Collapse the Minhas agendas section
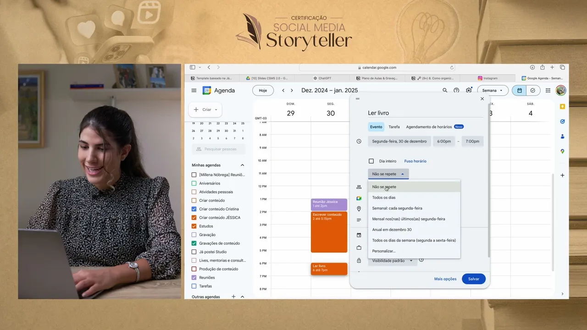This screenshot has width=587, height=330. [242, 165]
